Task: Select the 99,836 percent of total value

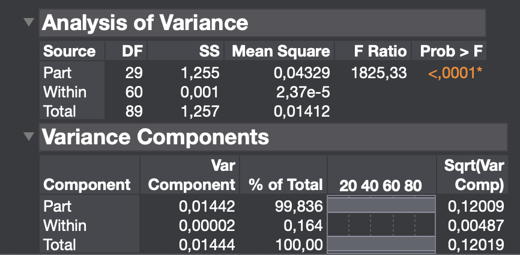Action: (298, 206)
